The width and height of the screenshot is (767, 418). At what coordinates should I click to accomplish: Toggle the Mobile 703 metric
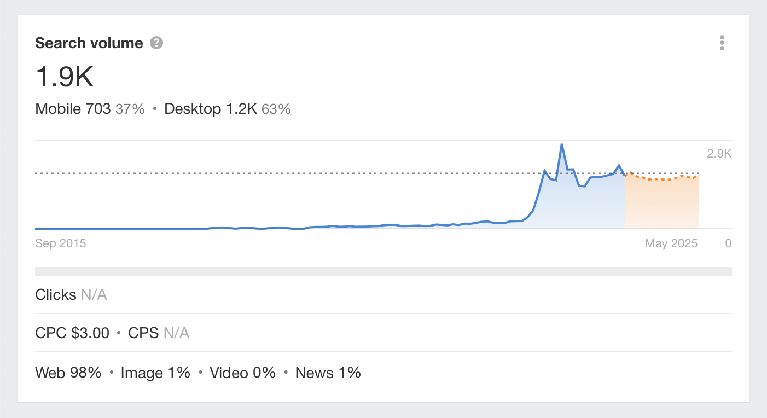point(74,109)
